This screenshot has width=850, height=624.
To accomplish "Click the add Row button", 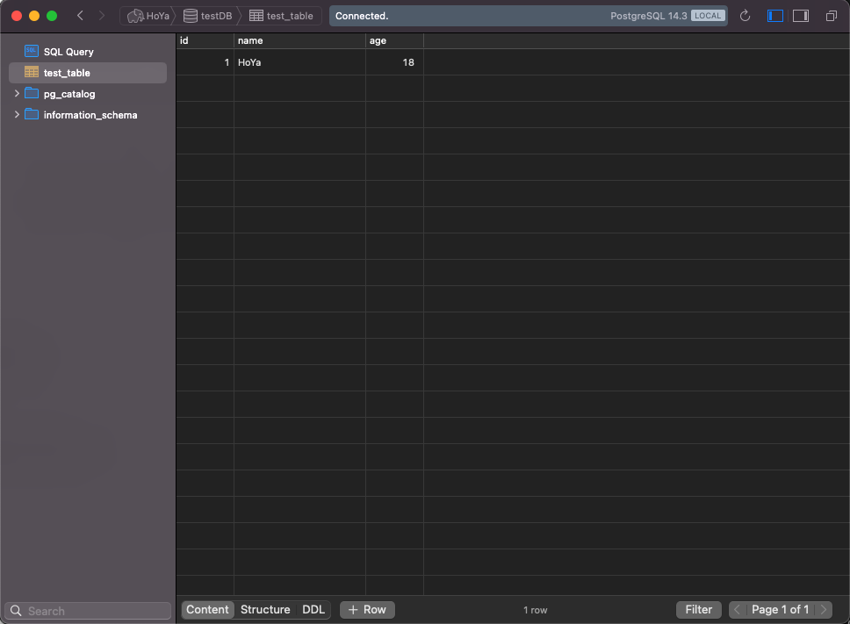I will pyautogui.click(x=367, y=609).
